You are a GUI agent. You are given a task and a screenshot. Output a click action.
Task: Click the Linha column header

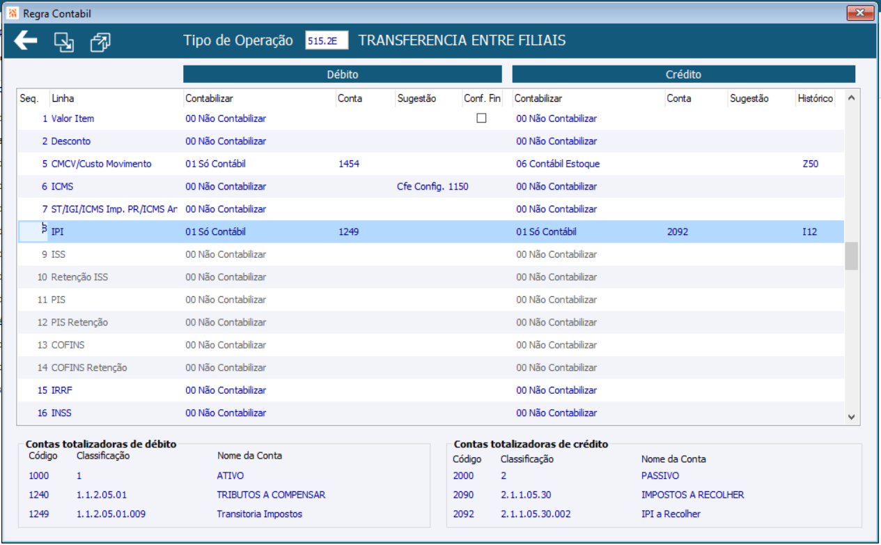click(x=63, y=98)
